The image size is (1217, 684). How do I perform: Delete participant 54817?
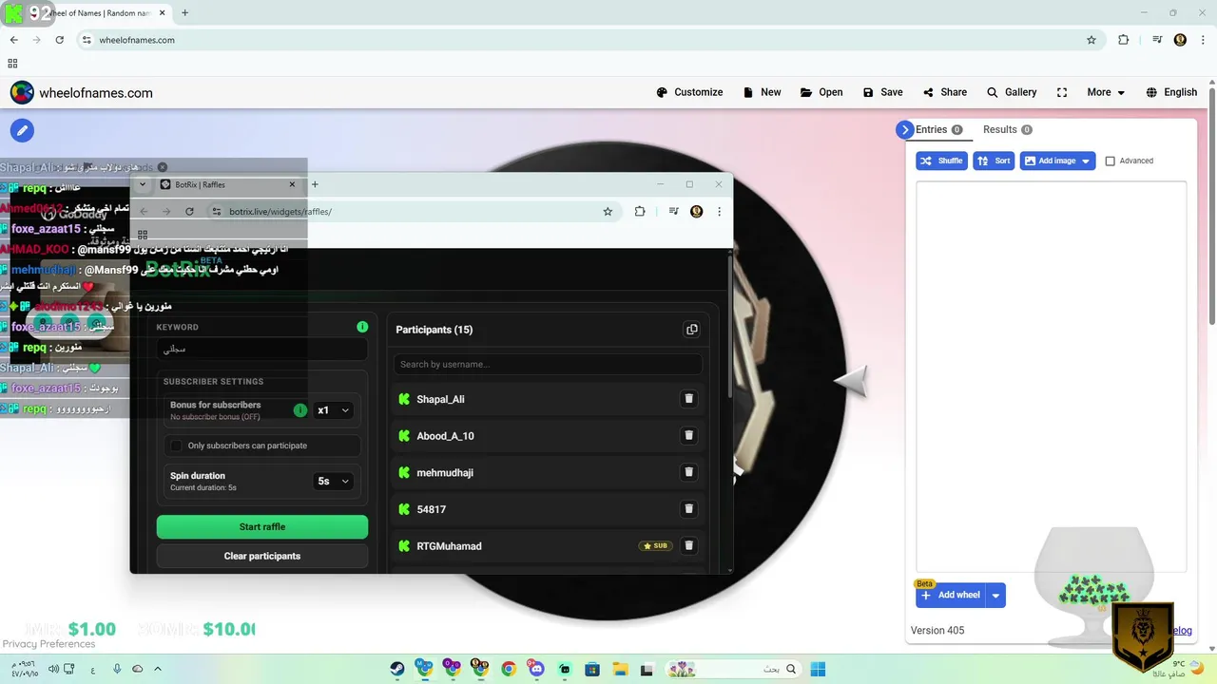pyautogui.click(x=689, y=509)
